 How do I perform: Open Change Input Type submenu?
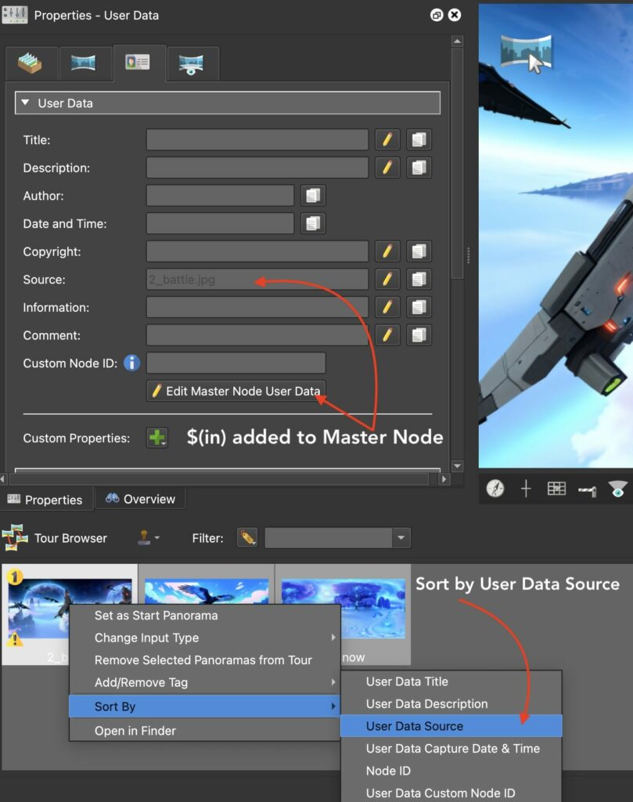204,638
